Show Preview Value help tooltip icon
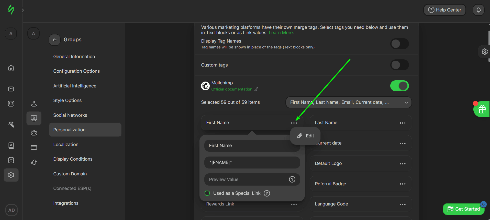The width and height of the screenshot is (490, 220). tap(292, 179)
